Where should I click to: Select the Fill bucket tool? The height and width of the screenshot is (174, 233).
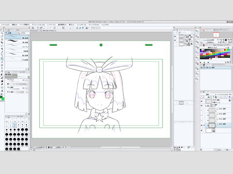[x=2, y=78]
